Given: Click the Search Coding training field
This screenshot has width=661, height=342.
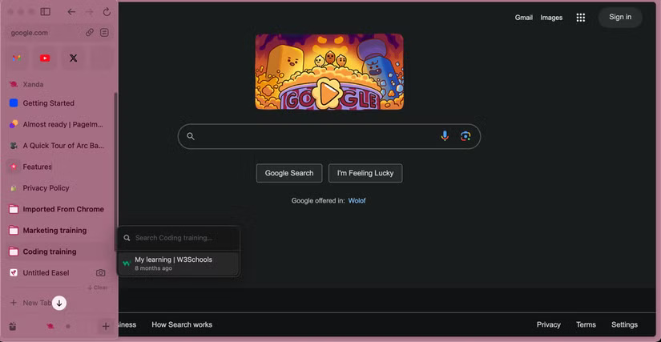Looking at the screenshot, I should pos(179,238).
